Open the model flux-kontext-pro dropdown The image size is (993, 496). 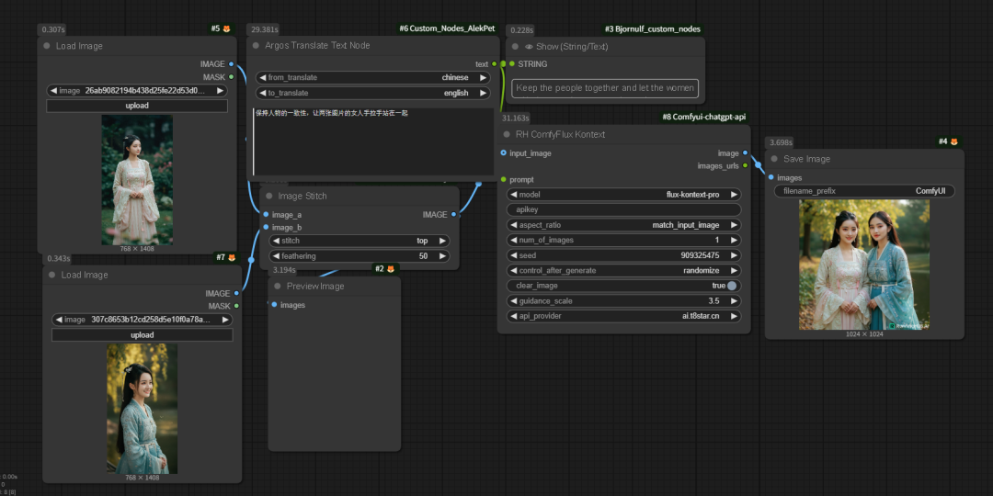623,195
